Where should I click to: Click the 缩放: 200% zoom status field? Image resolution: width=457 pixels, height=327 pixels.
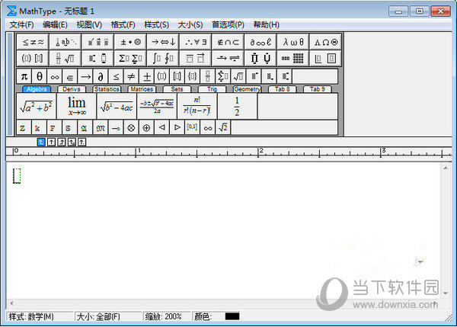coord(165,316)
